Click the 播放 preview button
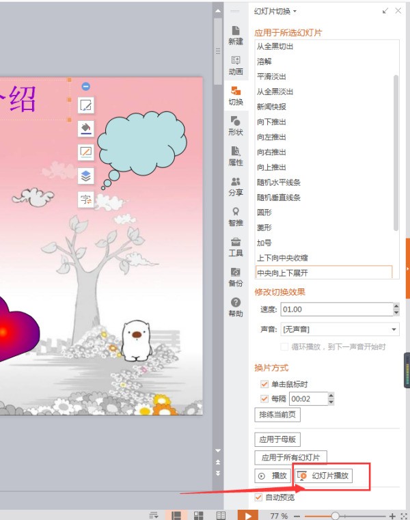Viewport: 410px width, 520px height. pyautogui.click(x=273, y=476)
